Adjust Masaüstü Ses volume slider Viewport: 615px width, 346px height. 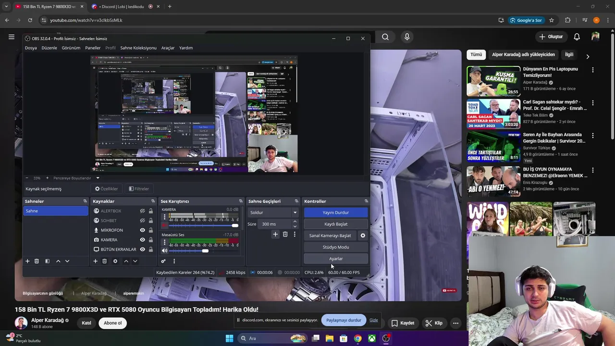(203, 251)
